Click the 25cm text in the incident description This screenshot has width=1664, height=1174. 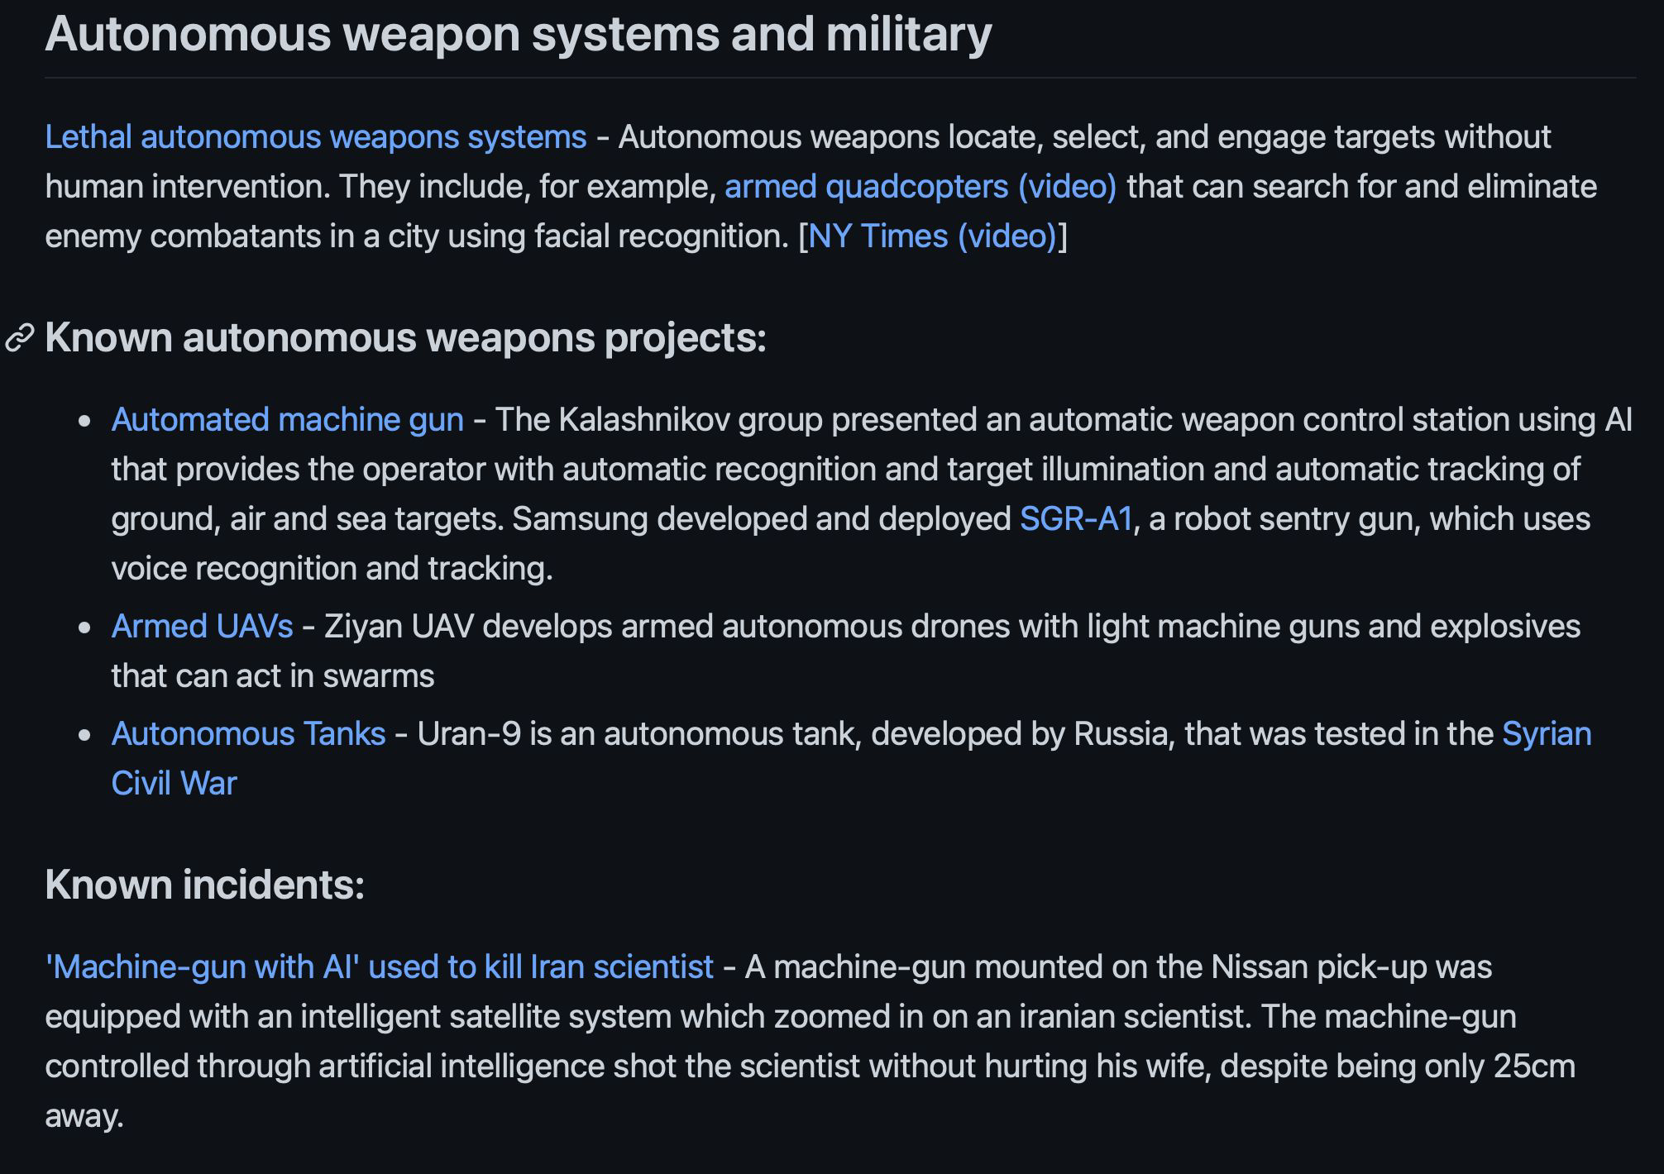[1534, 1067]
